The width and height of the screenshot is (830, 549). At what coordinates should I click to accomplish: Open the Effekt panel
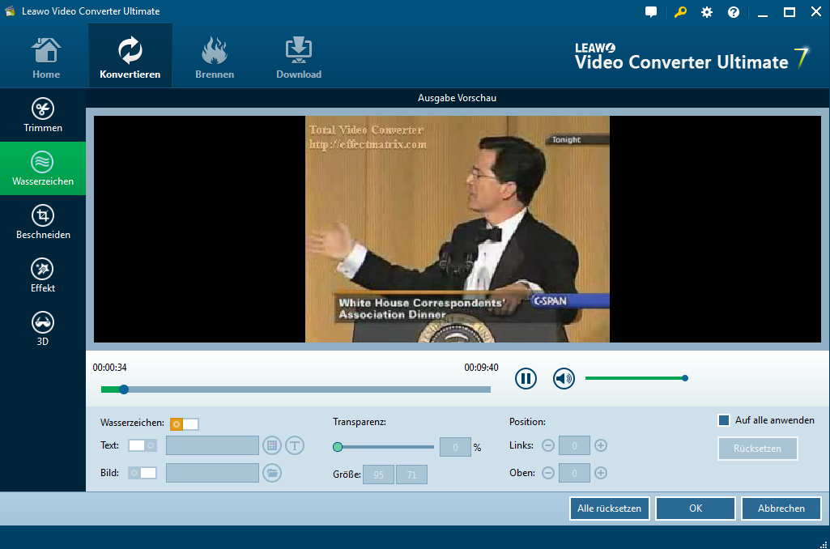click(x=43, y=275)
